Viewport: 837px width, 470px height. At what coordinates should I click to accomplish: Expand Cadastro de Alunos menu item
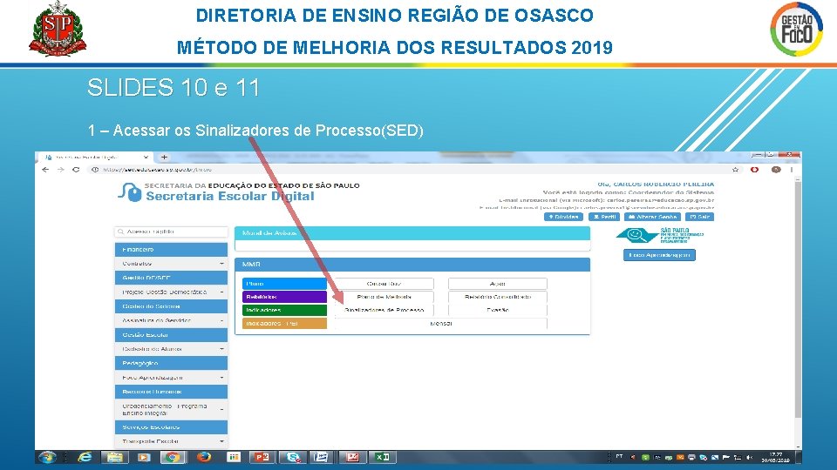(x=171, y=349)
